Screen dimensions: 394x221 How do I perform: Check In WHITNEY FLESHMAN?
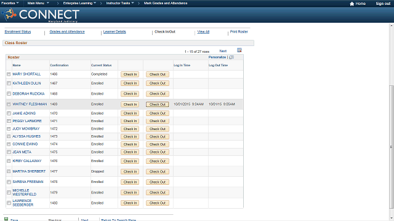coord(130,104)
